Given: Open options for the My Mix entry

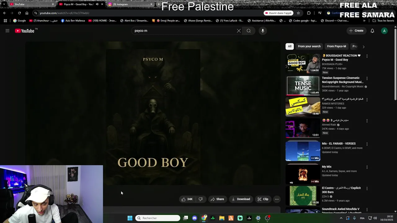Looking at the screenshot, I should pos(367,167).
